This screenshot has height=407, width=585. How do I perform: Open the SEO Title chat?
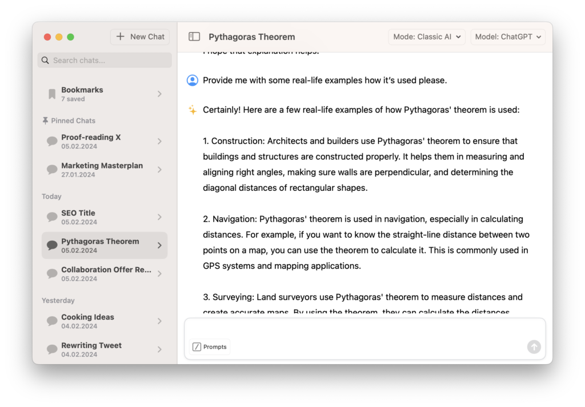coord(105,217)
